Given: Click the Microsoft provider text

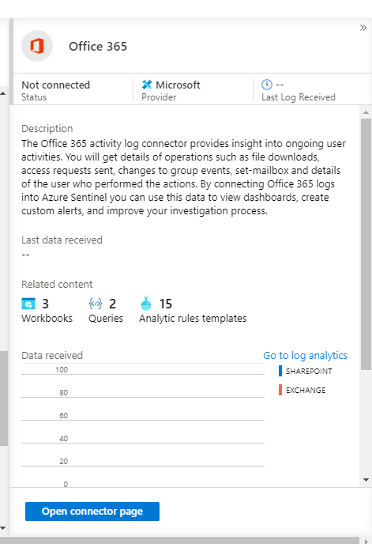Looking at the screenshot, I should (178, 85).
